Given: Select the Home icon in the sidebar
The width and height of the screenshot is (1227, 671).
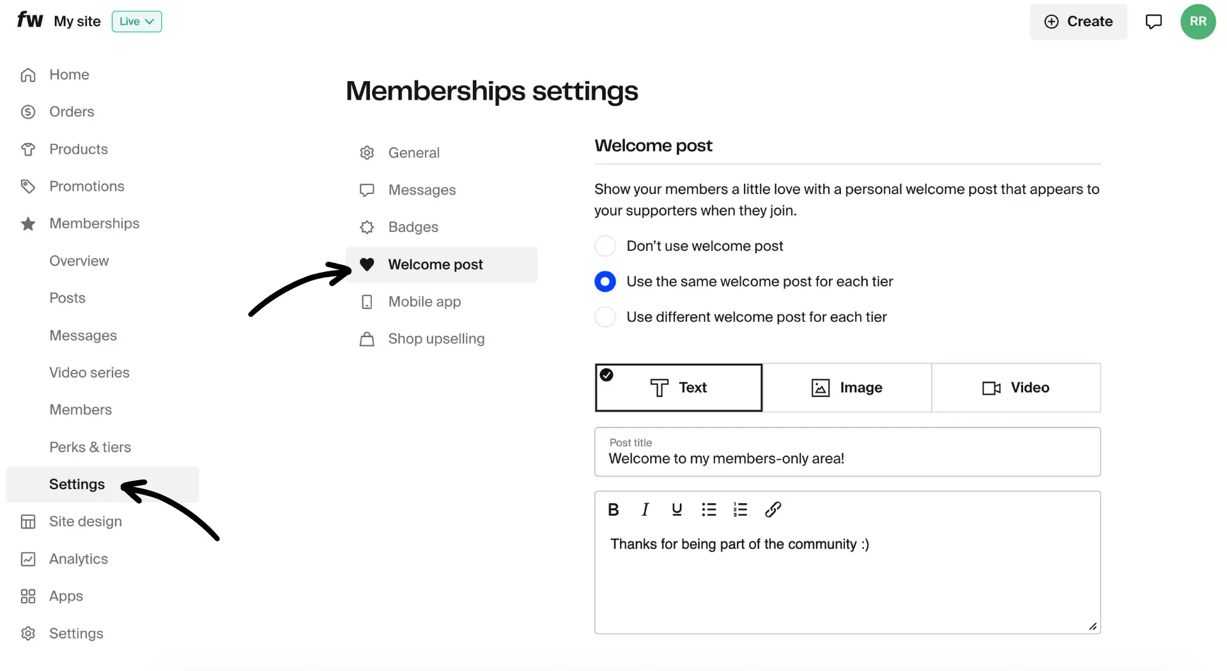Looking at the screenshot, I should click(29, 75).
